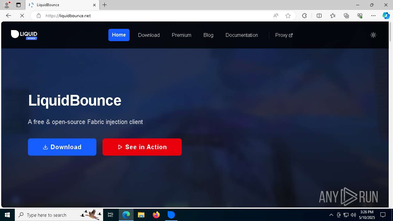Image resolution: width=393 pixels, height=221 pixels.
Task: Click the Edge icon on taskbar
Action: [126, 215]
